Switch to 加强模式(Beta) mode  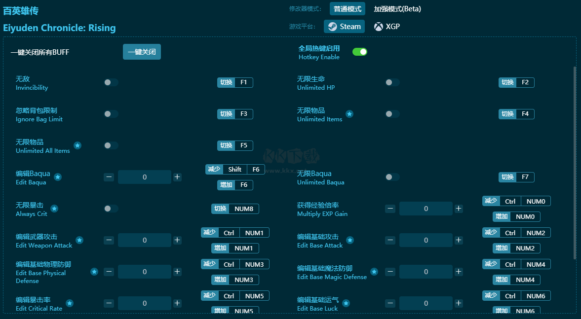[397, 9]
